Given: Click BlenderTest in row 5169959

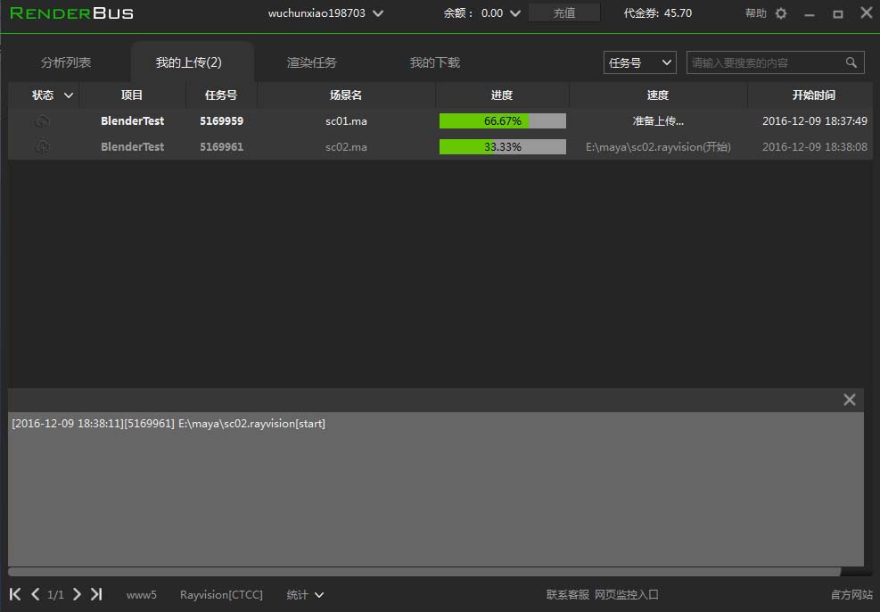Looking at the screenshot, I should pyautogui.click(x=133, y=120).
